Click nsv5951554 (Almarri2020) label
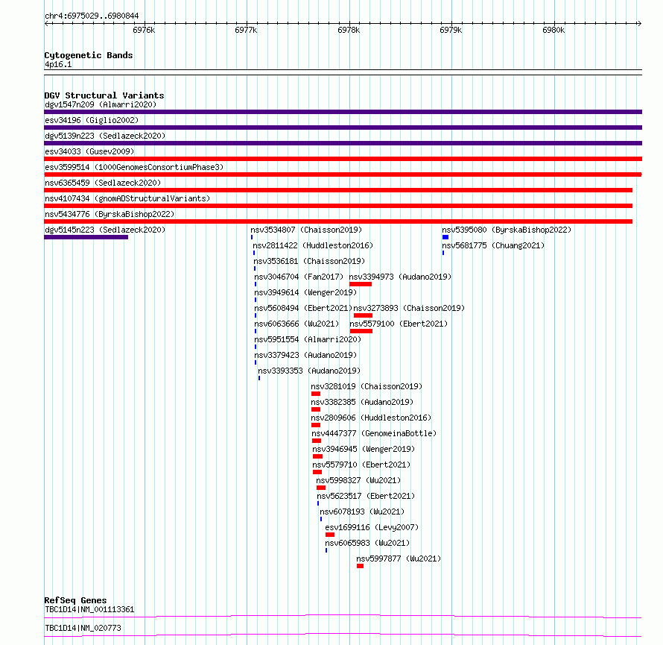The width and height of the screenshot is (663, 645). pyautogui.click(x=308, y=339)
